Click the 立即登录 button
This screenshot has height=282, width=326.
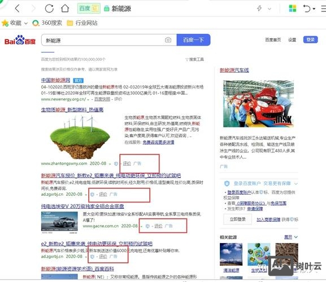click(237, 219)
